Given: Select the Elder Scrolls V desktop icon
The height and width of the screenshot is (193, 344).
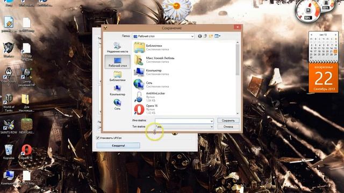Looking at the screenshot, I should 9,76.
